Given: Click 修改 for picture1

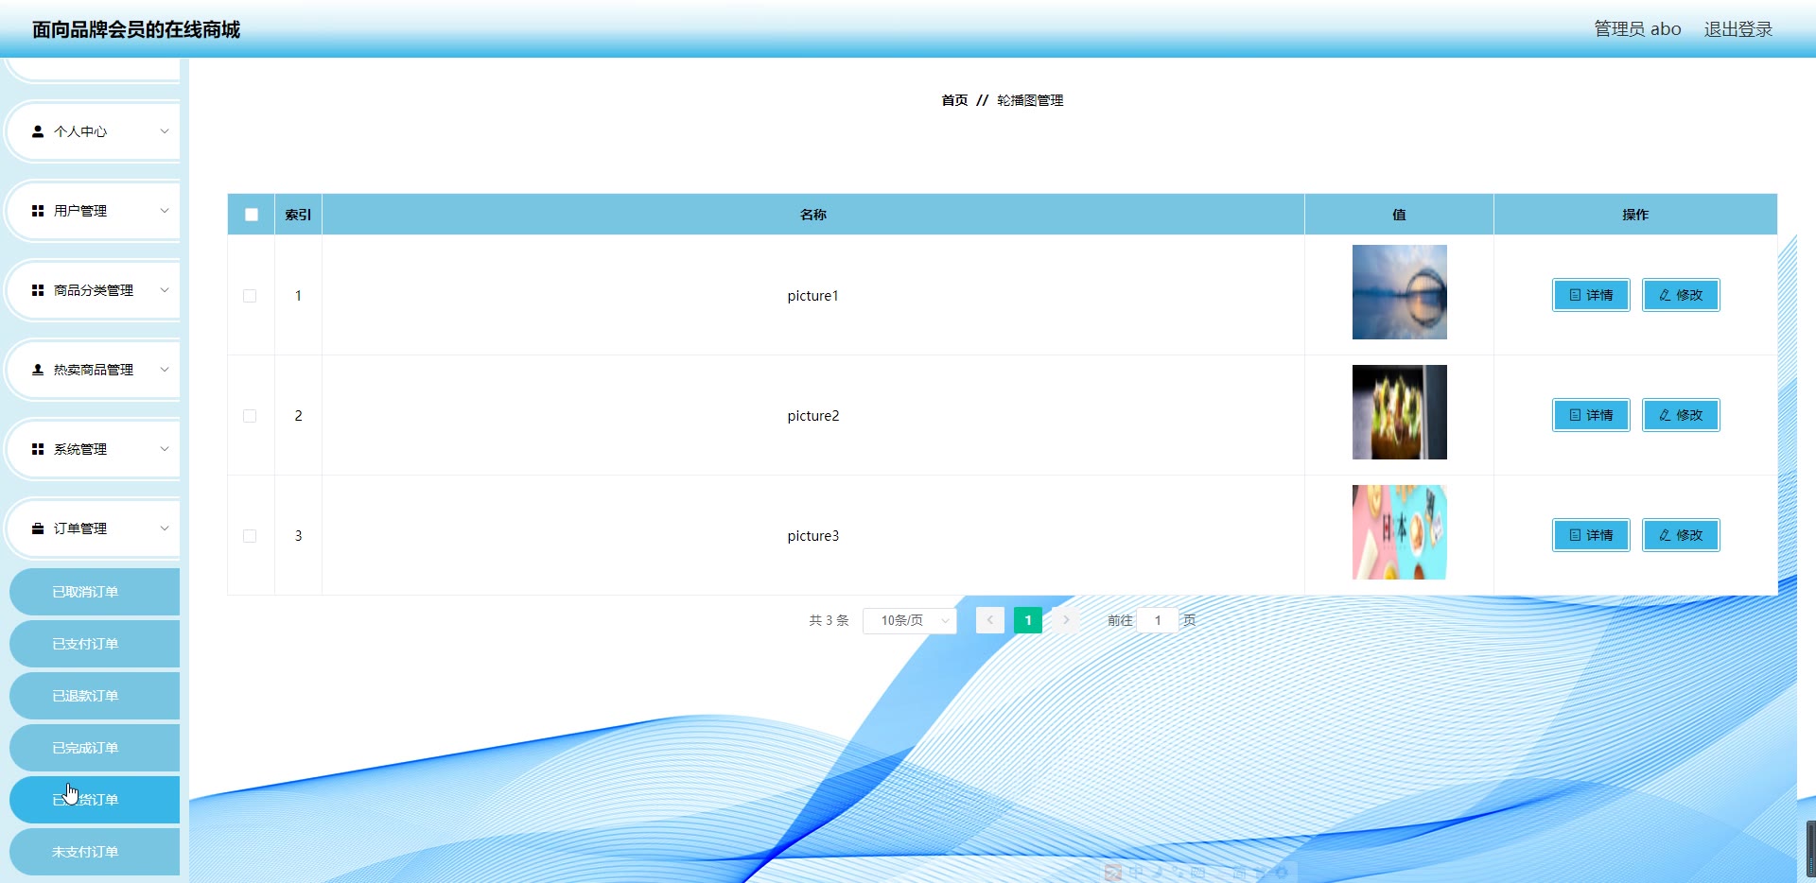Looking at the screenshot, I should tap(1681, 295).
